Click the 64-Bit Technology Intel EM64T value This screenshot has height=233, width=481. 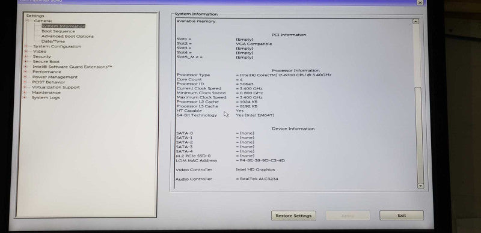click(x=255, y=115)
